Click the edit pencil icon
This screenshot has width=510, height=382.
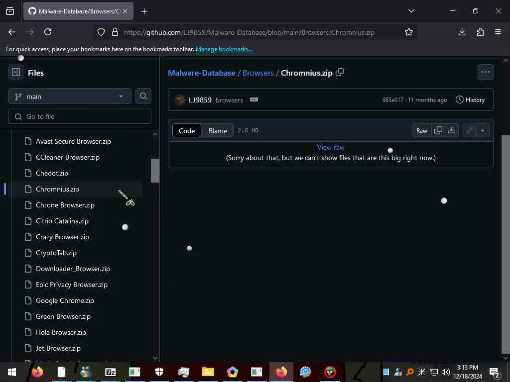pos(469,131)
